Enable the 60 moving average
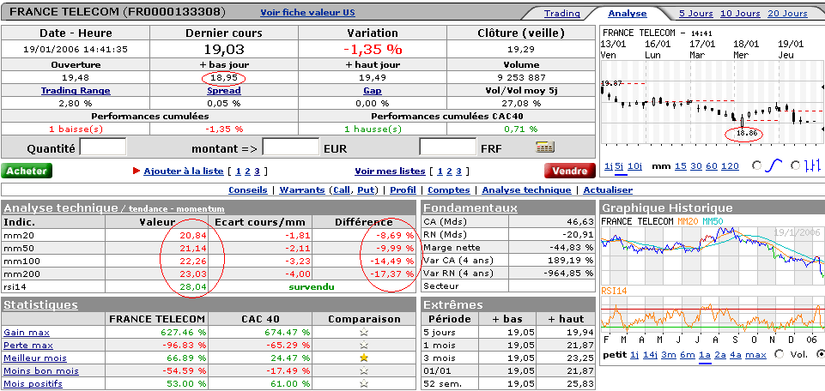825x391 pixels. point(712,166)
